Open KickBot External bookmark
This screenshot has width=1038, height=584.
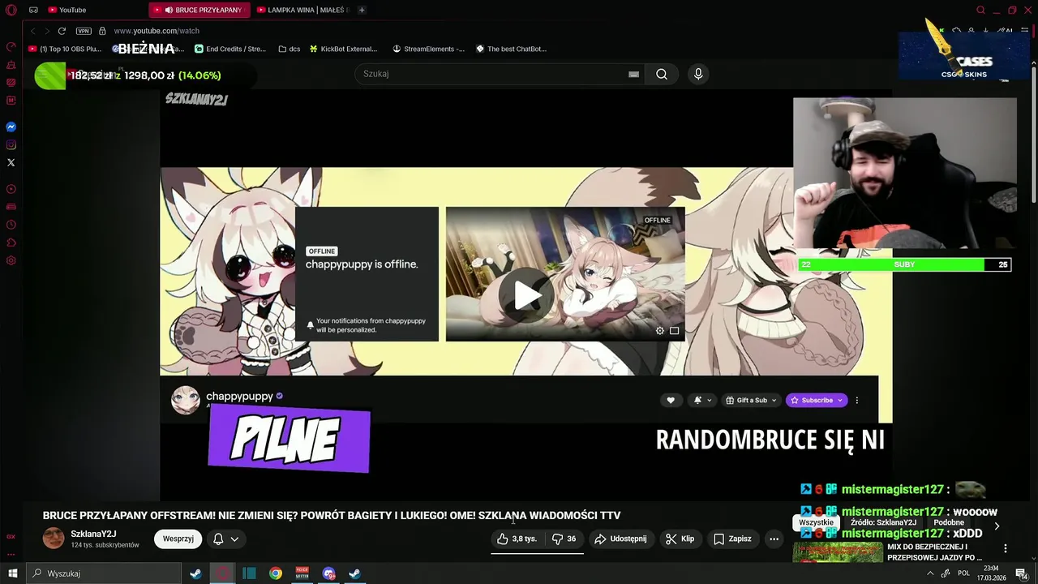point(343,49)
